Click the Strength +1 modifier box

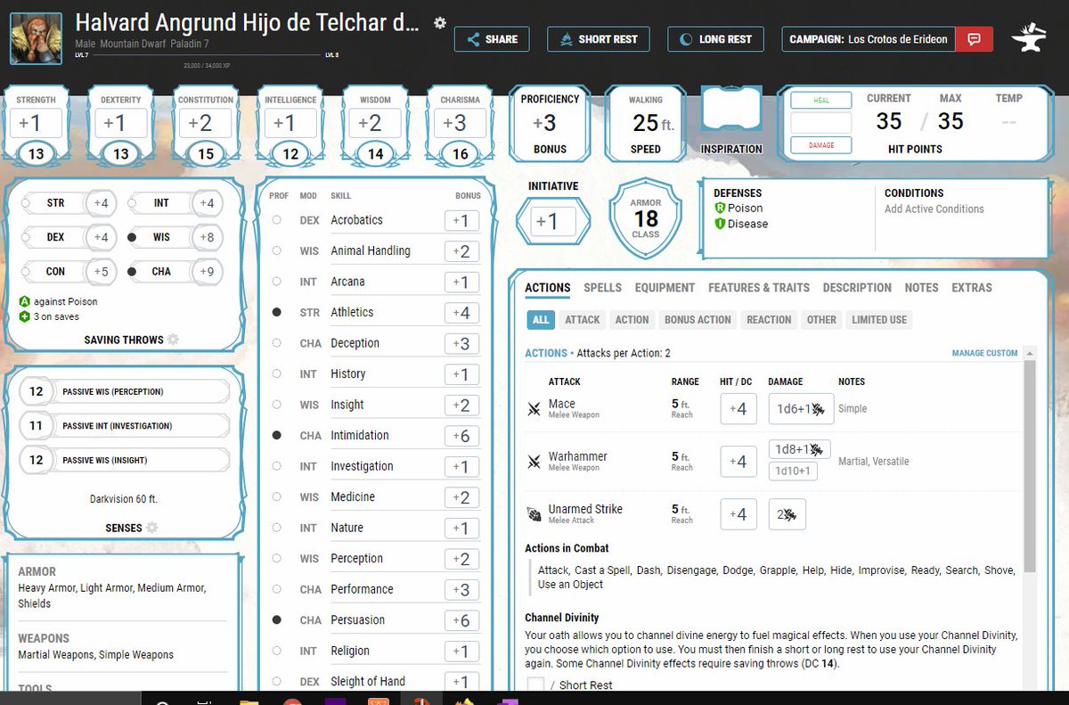click(x=36, y=124)
